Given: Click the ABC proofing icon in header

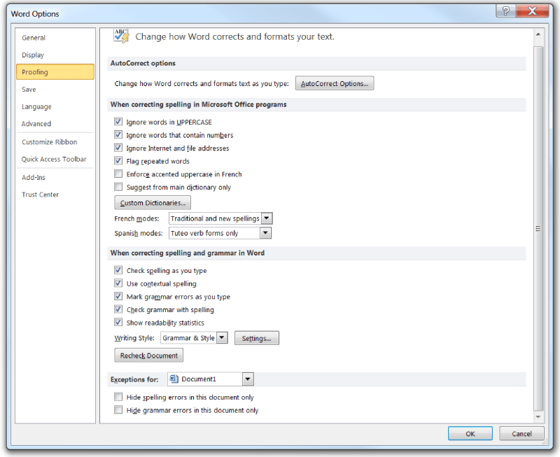Looking at the screenshot, I should coord(121,36).
